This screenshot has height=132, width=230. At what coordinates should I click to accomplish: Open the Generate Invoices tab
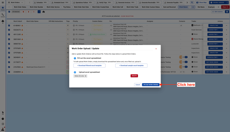[x=126, y=2]
